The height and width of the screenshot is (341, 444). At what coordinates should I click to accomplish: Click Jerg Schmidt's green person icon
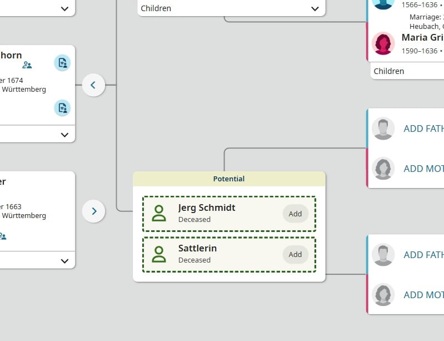(x=159, y=213)
